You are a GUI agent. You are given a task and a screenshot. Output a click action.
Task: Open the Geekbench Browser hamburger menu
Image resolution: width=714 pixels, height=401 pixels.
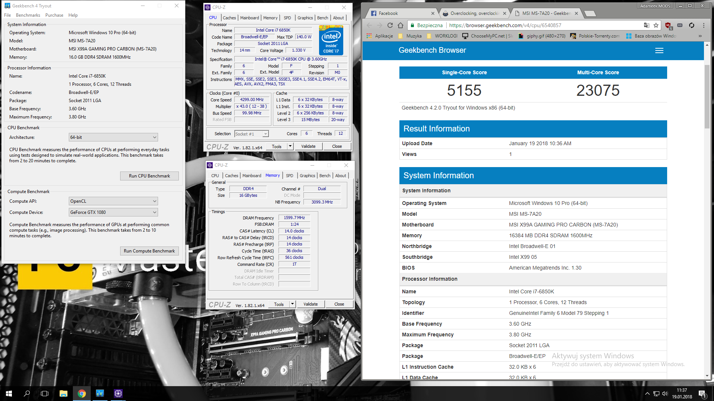[x=659, y=50]
